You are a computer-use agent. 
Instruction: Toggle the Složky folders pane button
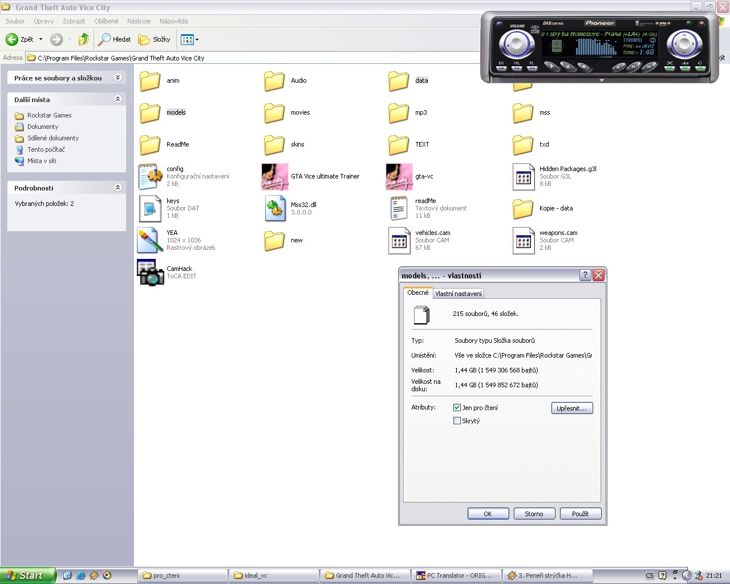pos(155,39)
